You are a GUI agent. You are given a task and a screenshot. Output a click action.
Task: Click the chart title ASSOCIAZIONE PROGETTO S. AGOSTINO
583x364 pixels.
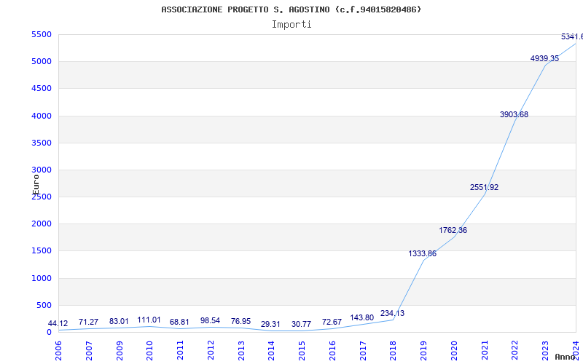click(x=291, y=9)
